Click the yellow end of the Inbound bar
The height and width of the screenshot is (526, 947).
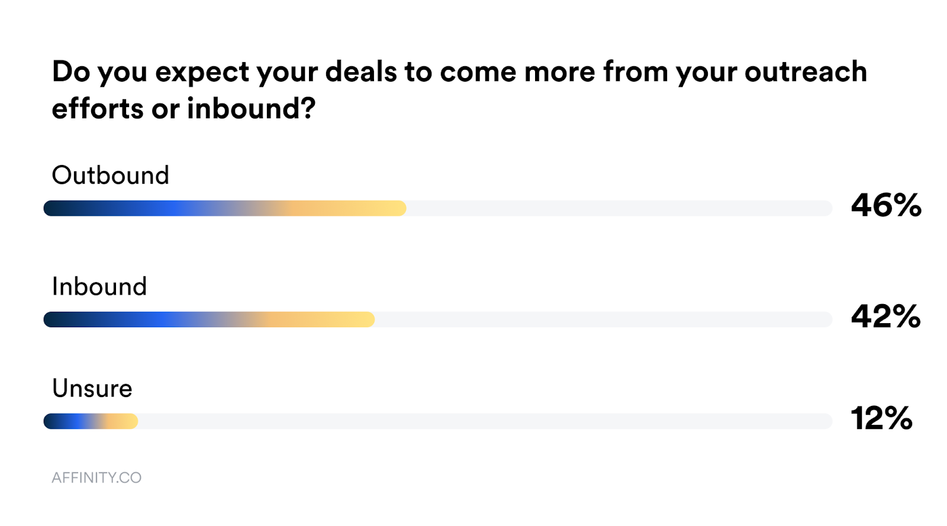coord(362,320)
